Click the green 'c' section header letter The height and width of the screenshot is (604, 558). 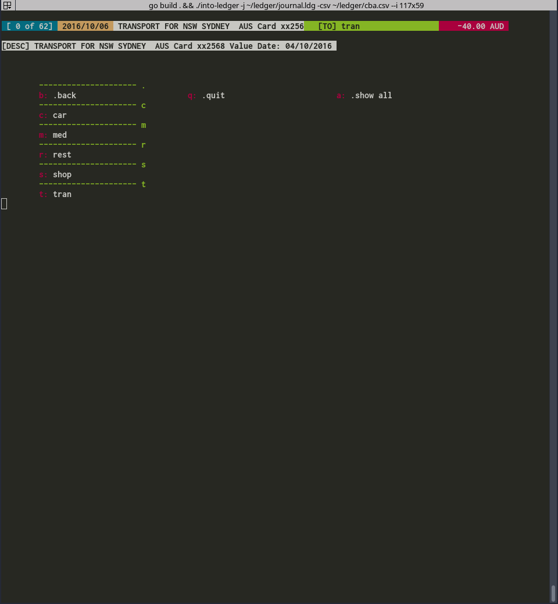[x=143, y=106]
